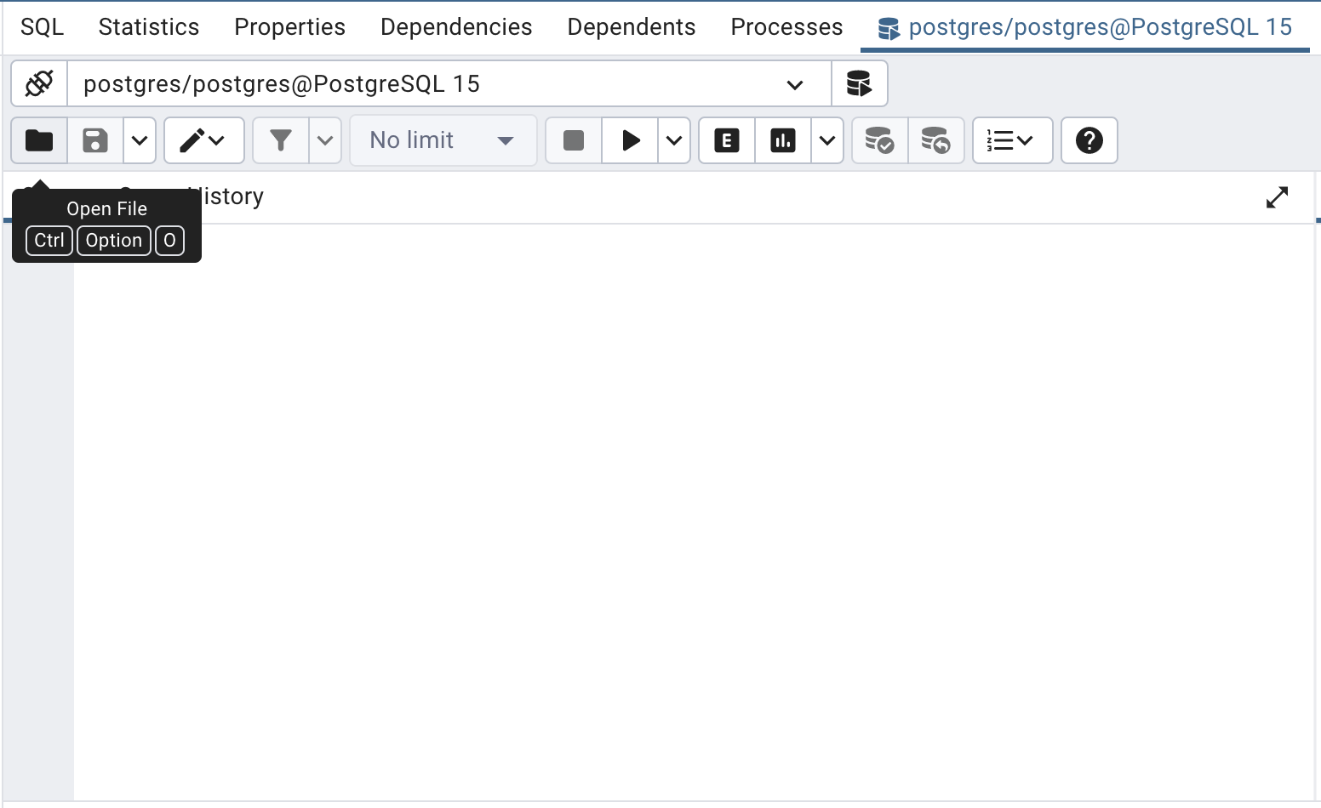Expand the save options dropdown arrow
The height and width of the screenshot is (808, 1321).
point(140,140)
